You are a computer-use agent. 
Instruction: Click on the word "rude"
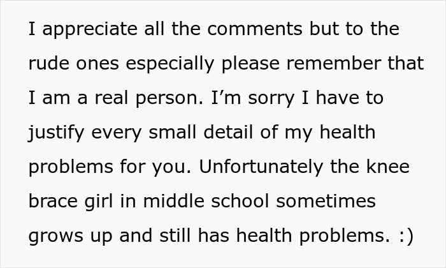48,63
